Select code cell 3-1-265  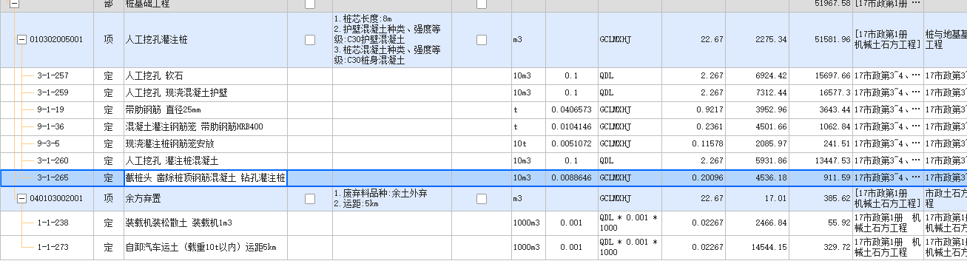click(53, 178)
